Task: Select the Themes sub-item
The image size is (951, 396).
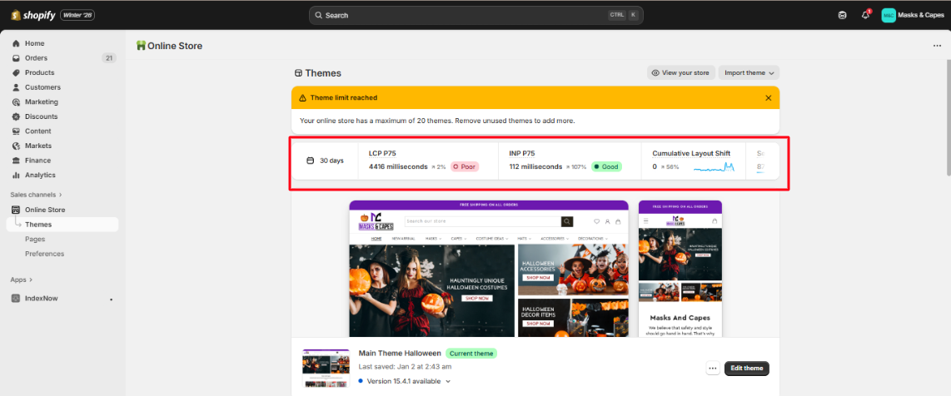Action: click(x=62, y=225)
